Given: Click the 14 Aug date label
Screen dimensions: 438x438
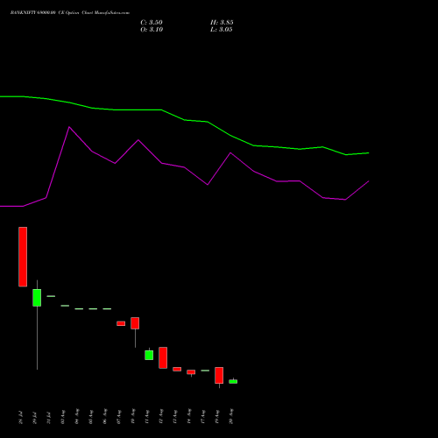Looking at the screenshot, I should tap(189, 417).
